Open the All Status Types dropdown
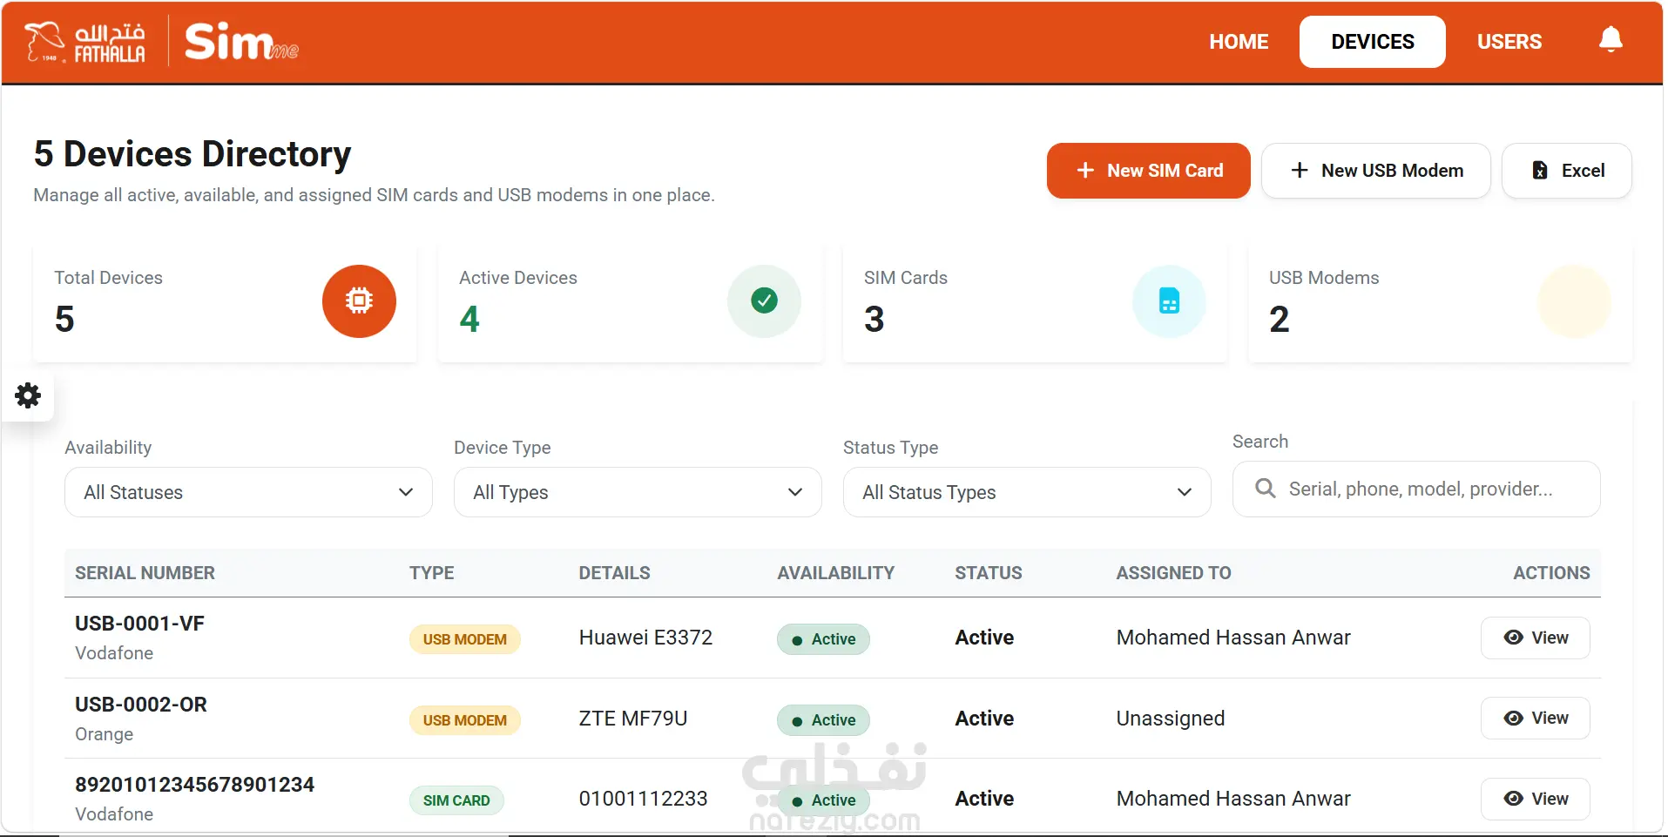Image resolution: width=1668 pixels, height=837 pixels. tap(1027, 492)
